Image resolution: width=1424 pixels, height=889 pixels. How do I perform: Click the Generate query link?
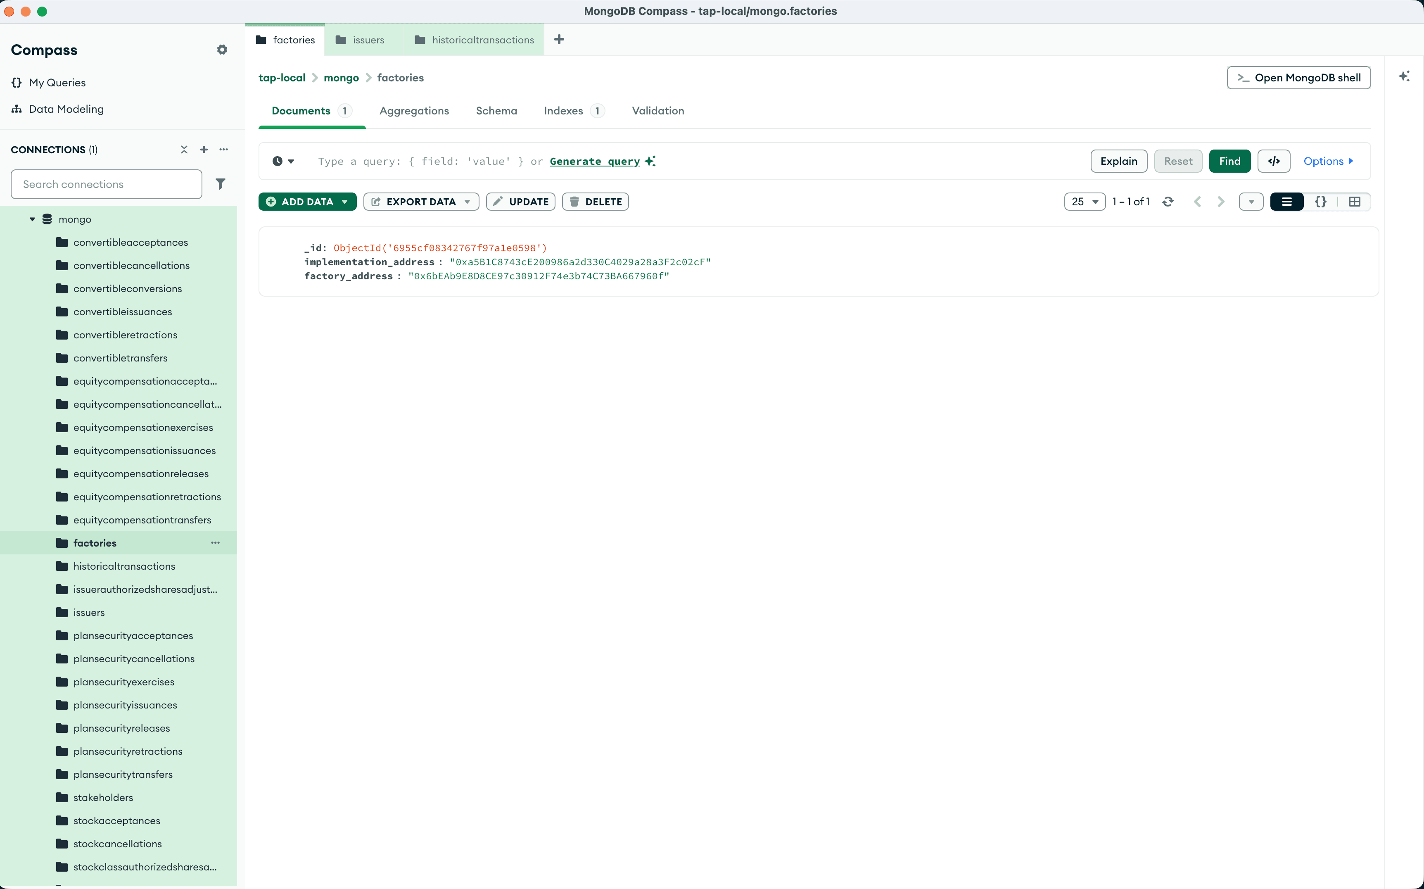(594, 161)
